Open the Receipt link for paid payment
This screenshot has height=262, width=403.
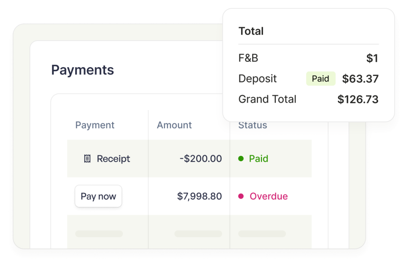tap(113, 159)
